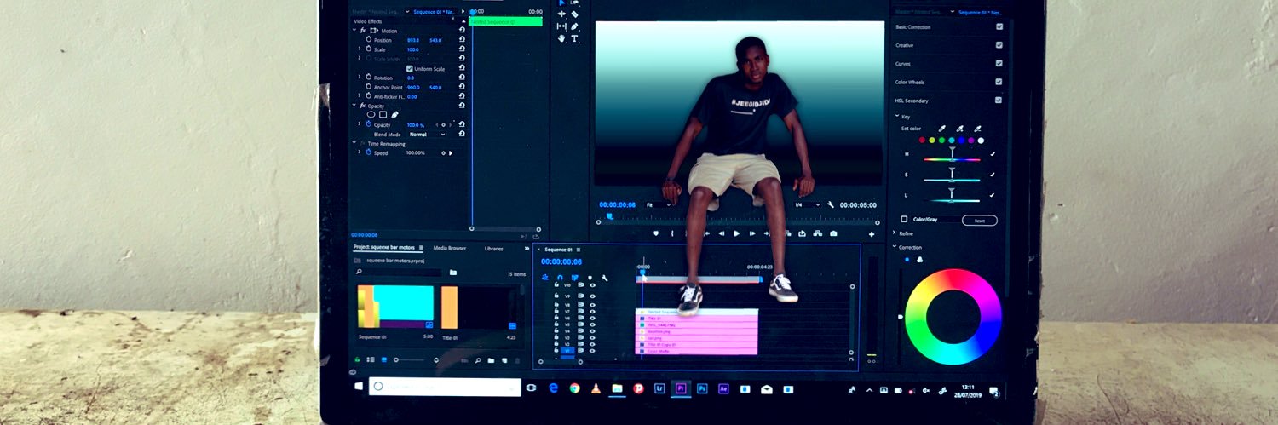Viewport: 1278px width, 425px height.
Task: Select the Sequence 01 timeline tab
Action: (558, 250)
